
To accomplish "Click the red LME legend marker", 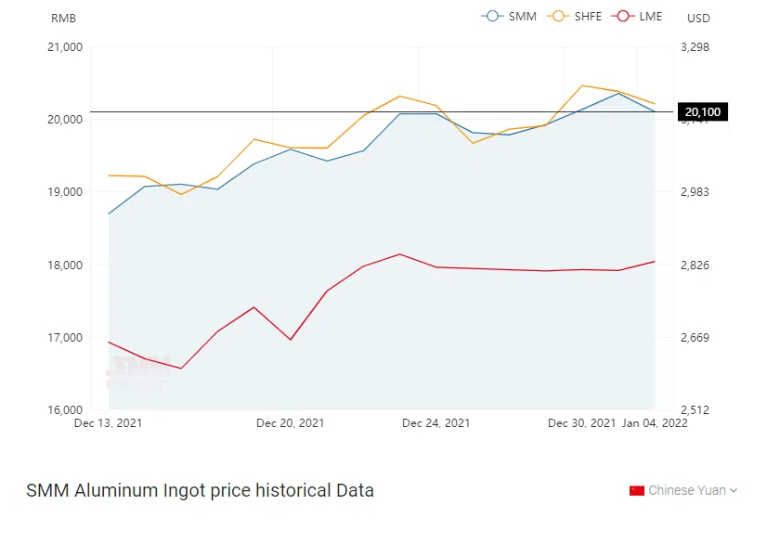I will [623, 16].
